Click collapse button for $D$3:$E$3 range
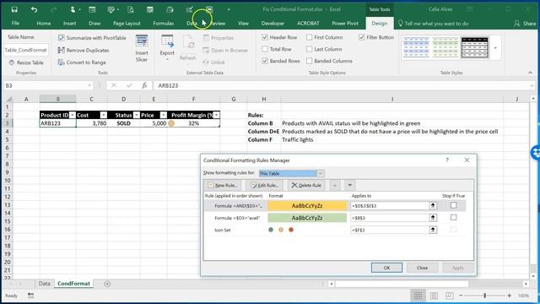540x304 pixels. (433, 206)
